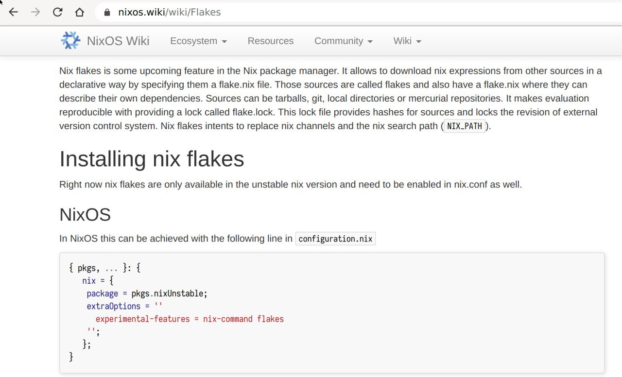Open the browser home page icon
This screenshot has height=377, width=622.
(x=80, y=12)
